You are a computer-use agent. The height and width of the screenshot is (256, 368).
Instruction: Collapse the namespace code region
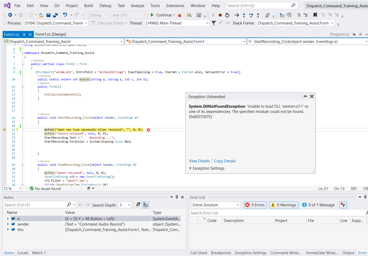[23, 53]
